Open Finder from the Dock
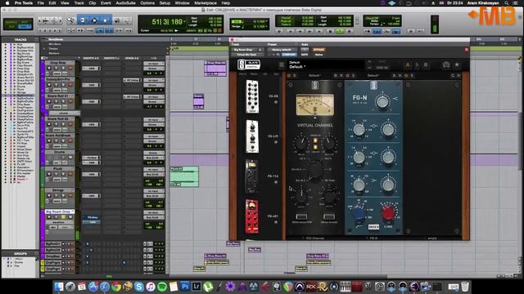Image resolution: width=524 pixels, height=294 pixels. tap(59, 287)
